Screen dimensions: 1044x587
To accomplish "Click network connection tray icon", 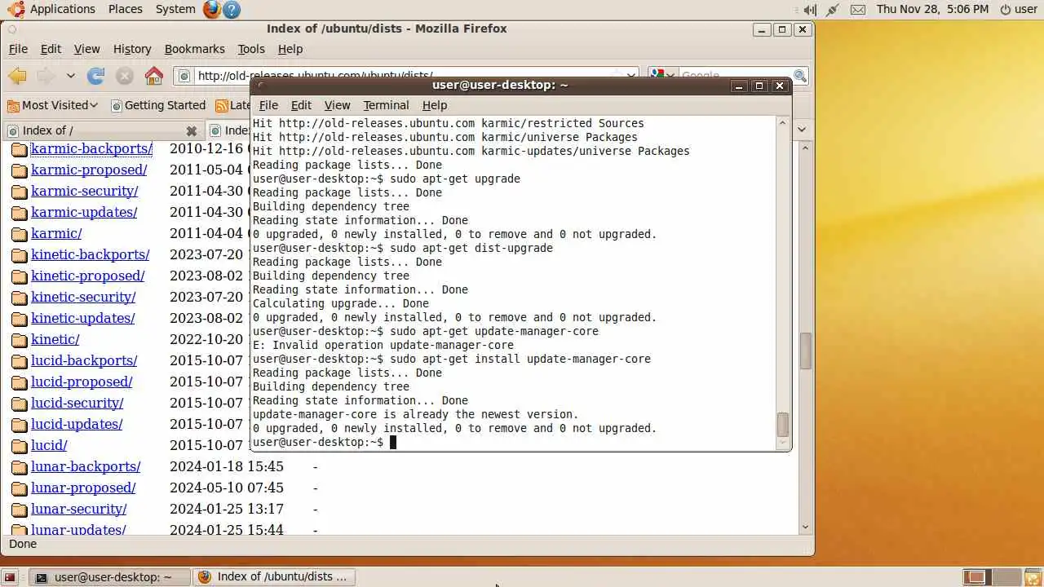I will pos(832,10).
